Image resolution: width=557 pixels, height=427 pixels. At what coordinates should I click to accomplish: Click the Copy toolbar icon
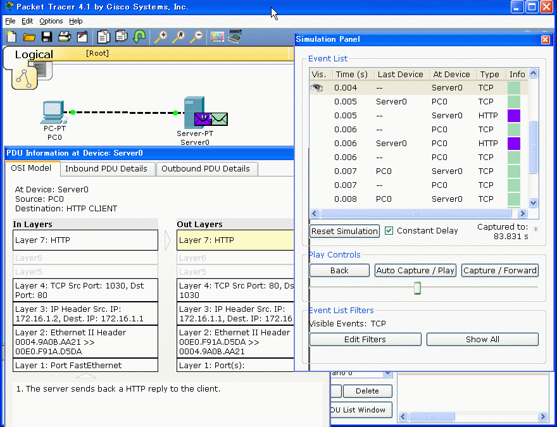point(103,37)
